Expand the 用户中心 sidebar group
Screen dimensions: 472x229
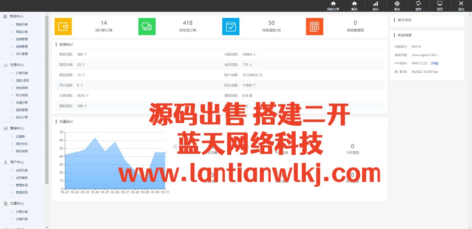click(17, 162)
